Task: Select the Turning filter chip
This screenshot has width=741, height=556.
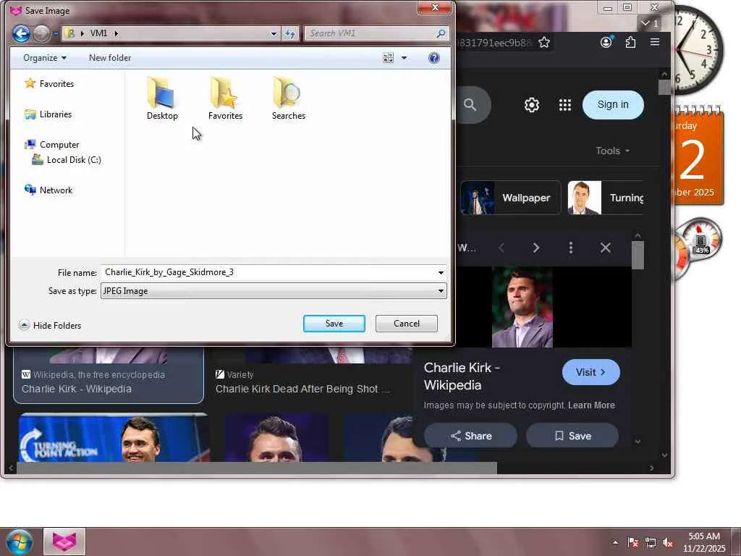Action: [x=606, y=198]
